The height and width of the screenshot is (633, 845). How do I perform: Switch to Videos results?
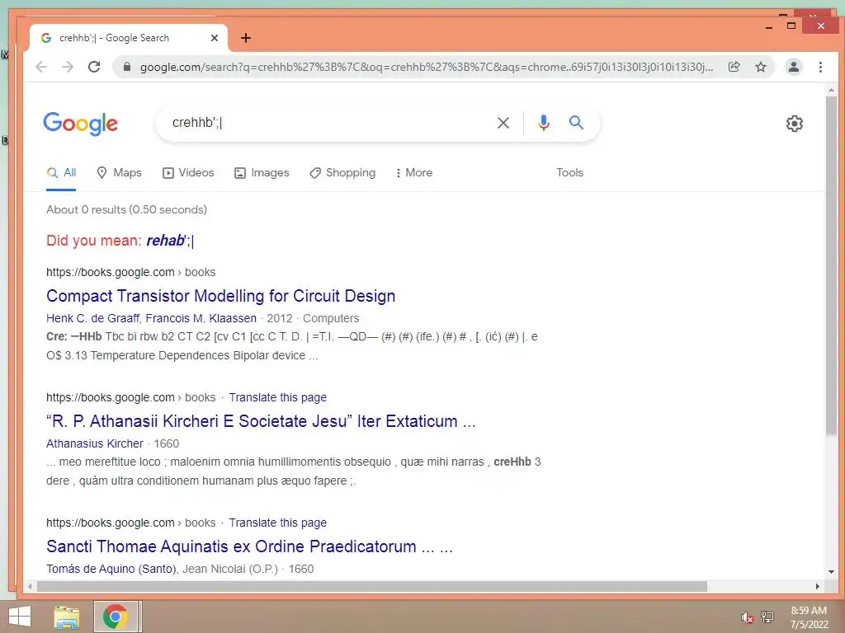tap(189, 173)
